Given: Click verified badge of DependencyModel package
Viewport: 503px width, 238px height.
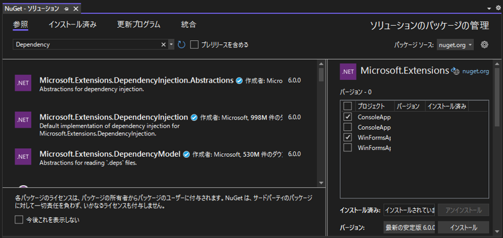Looking at the screenshot, I should [x=186, y=155].
